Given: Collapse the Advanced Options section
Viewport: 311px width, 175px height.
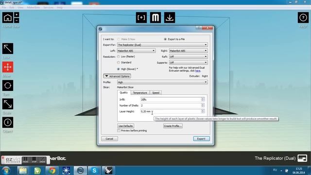Looking at the screenshot, I should [x=117, y=76].
